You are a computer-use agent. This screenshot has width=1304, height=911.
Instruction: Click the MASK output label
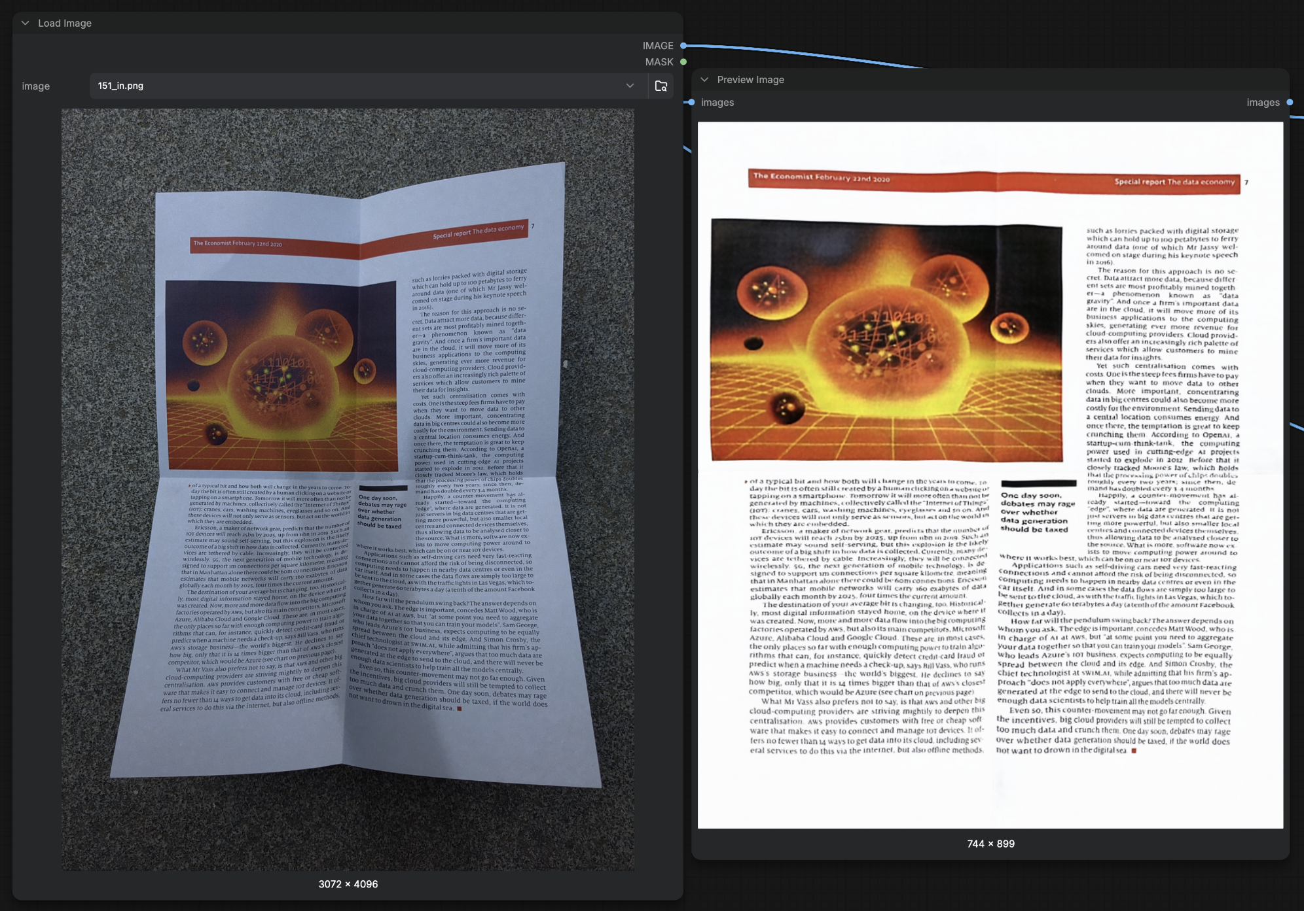coord(659,61)
